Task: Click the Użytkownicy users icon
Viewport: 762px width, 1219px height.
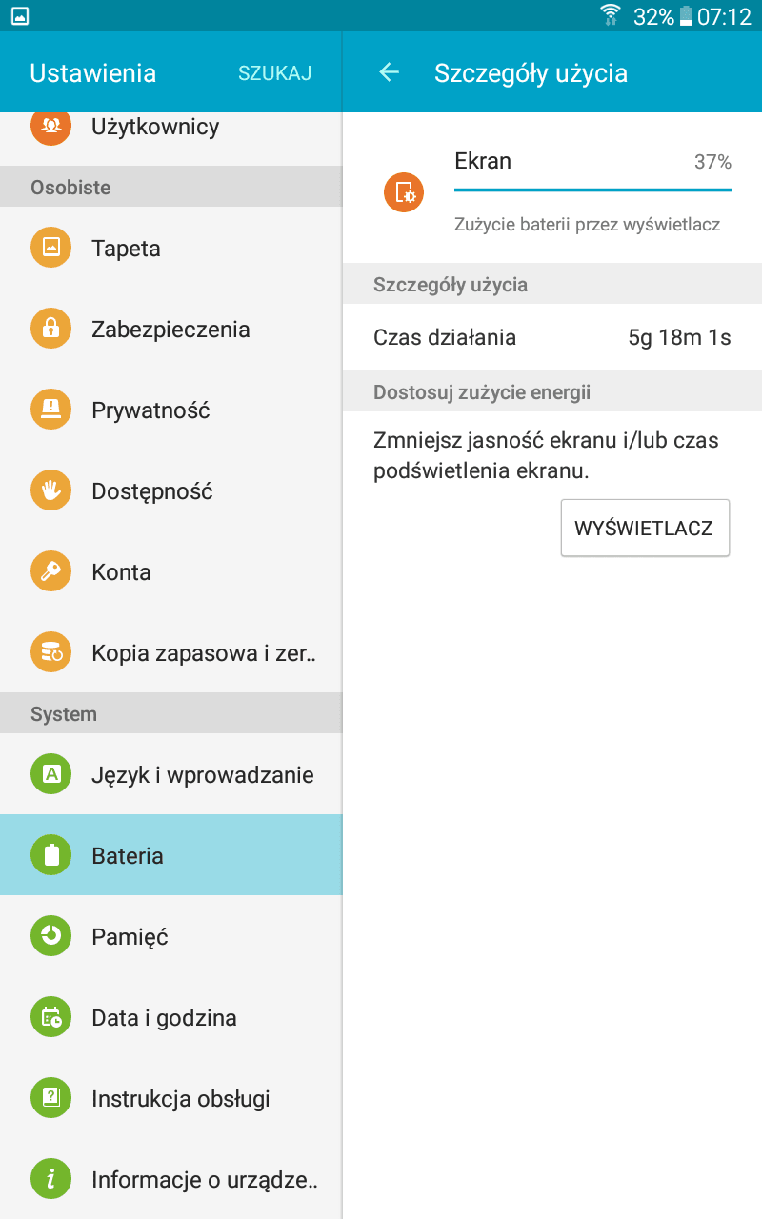Action: click(x=51, y=126)
